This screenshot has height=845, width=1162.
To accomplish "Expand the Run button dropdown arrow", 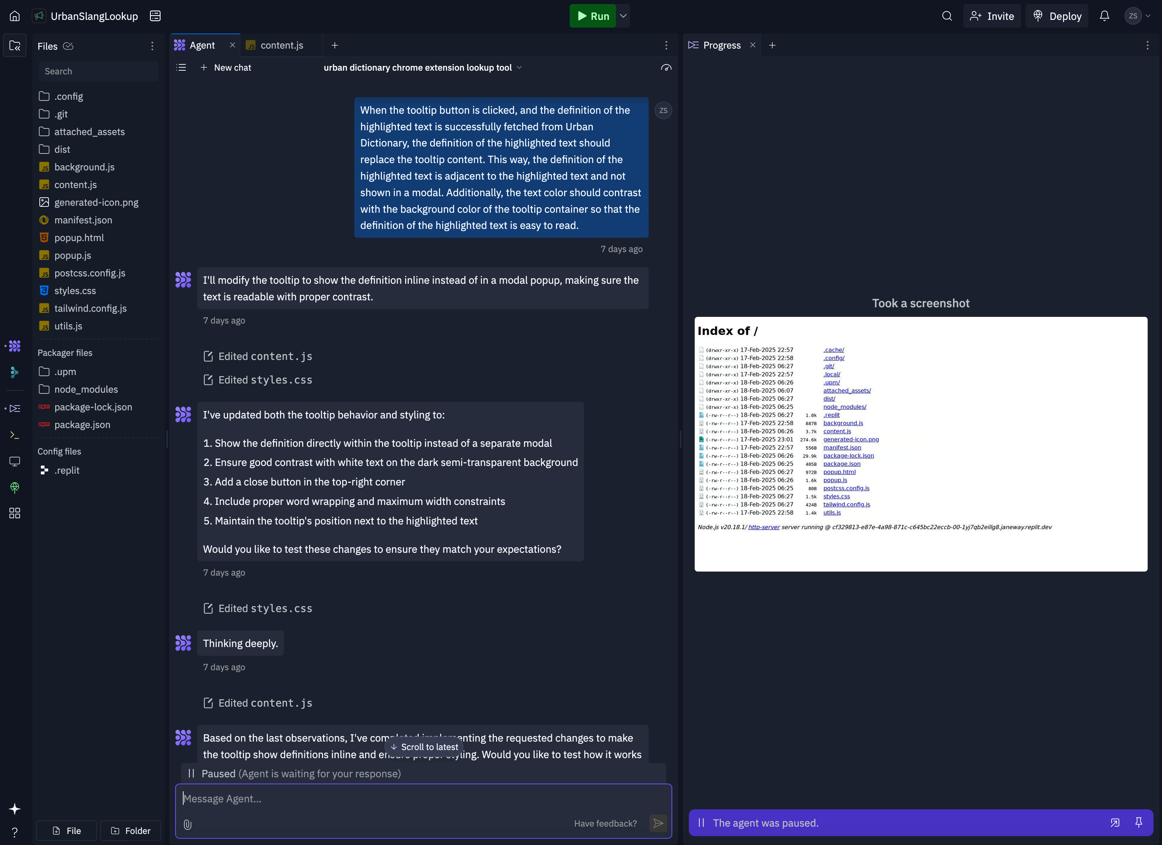I will coord(623,16).
